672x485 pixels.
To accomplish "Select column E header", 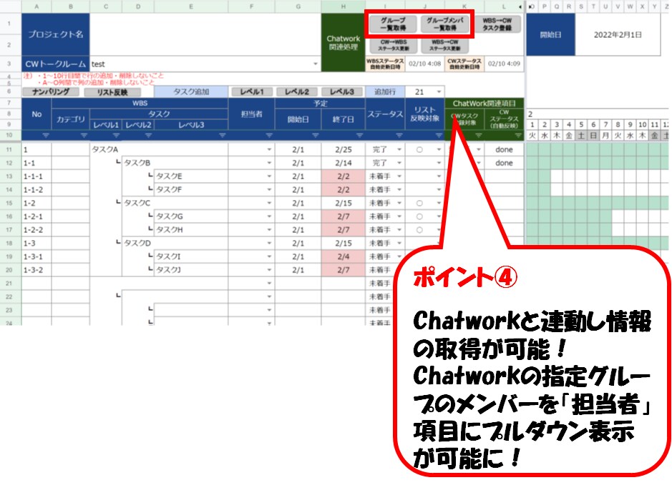I will pos(191,6).
